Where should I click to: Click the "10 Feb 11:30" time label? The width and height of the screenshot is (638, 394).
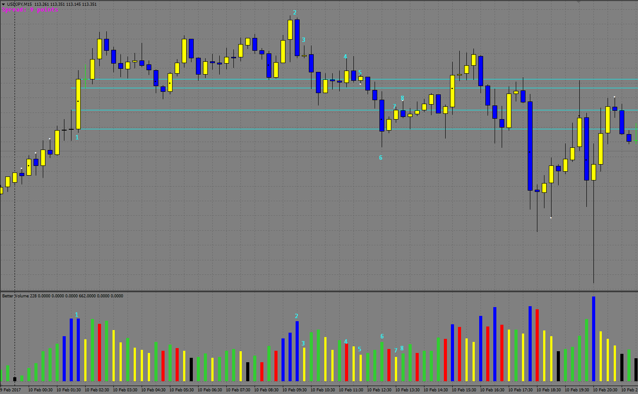click(x=351, y=390)
